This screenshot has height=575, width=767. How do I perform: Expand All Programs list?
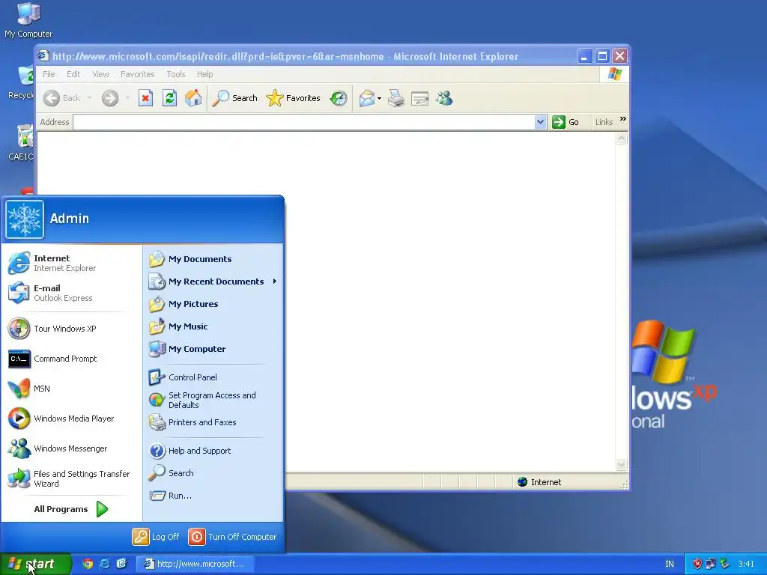coord(71,509)
